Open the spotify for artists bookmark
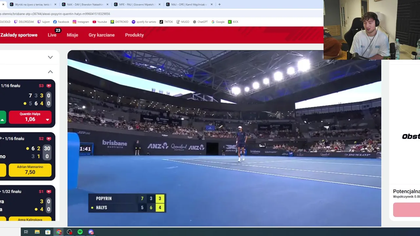This screenshot has width=420, height=236. click(144, 22)
